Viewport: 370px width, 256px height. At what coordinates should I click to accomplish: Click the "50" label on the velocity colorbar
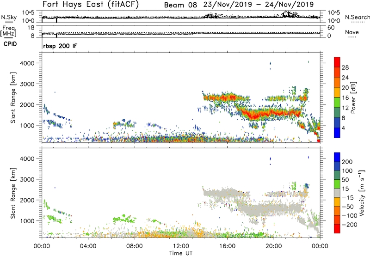pyautogui.click(x=345, y=180)
